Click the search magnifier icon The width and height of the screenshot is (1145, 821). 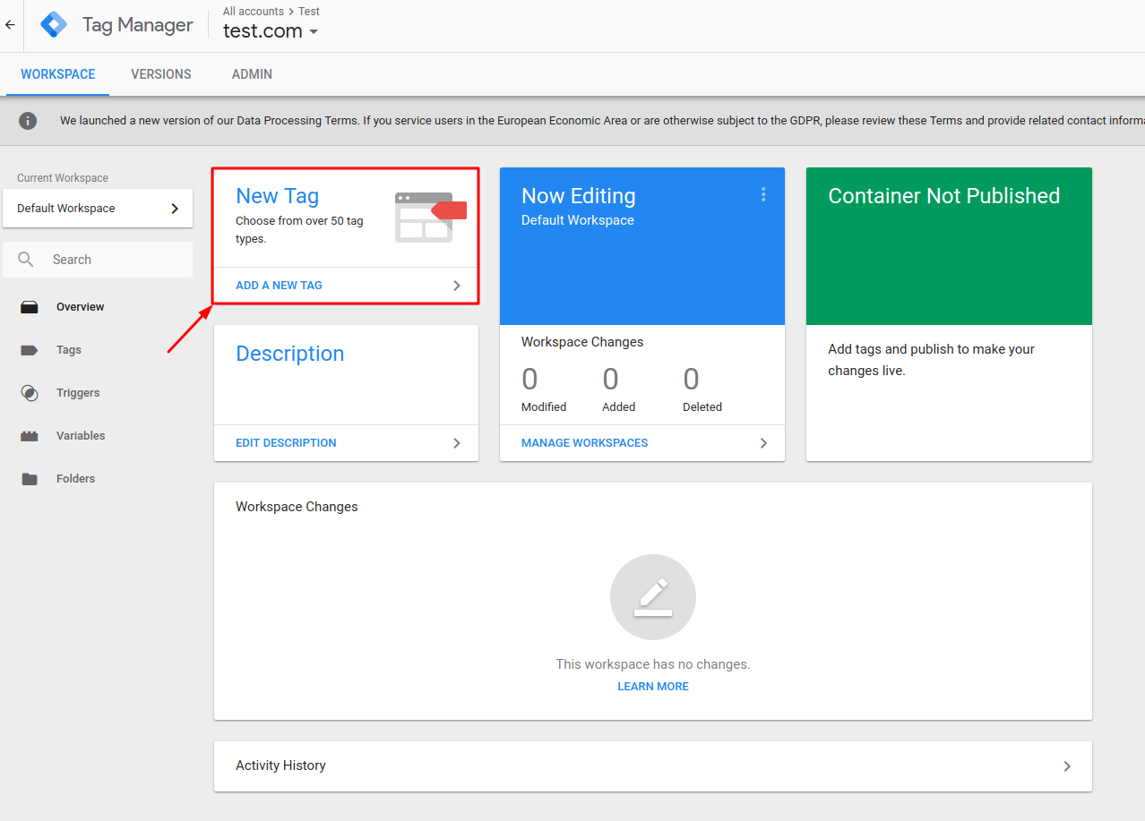(x=26, y=260)
